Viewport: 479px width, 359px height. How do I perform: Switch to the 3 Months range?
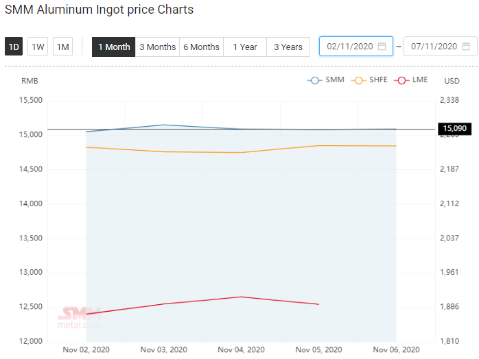(157, 47)
